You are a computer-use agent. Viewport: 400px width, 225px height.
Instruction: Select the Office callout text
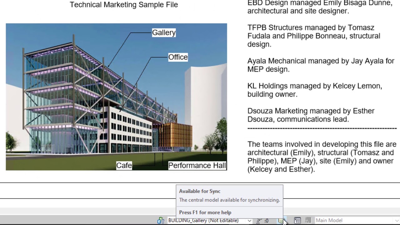click(x=178, y=57)
